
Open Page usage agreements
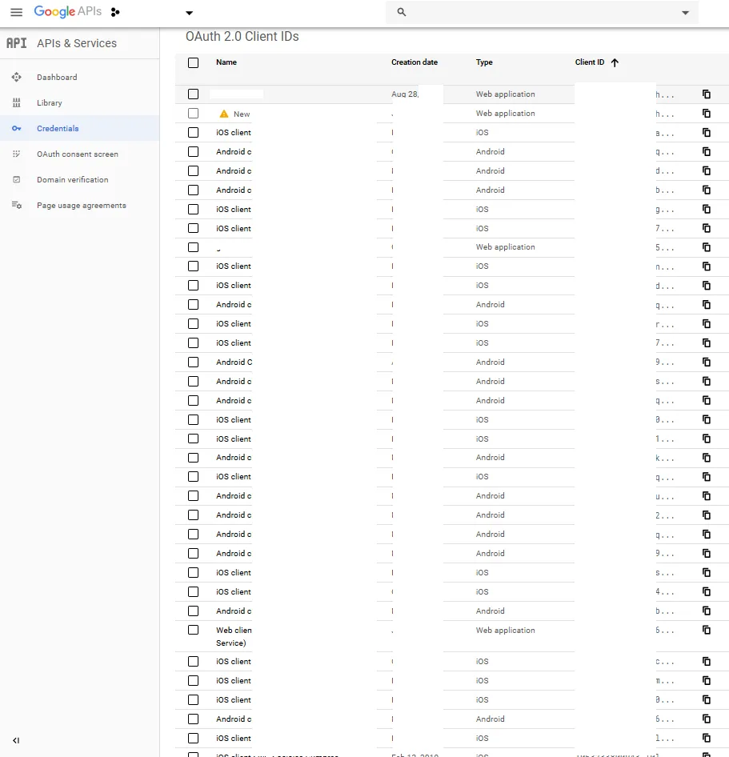80,205
